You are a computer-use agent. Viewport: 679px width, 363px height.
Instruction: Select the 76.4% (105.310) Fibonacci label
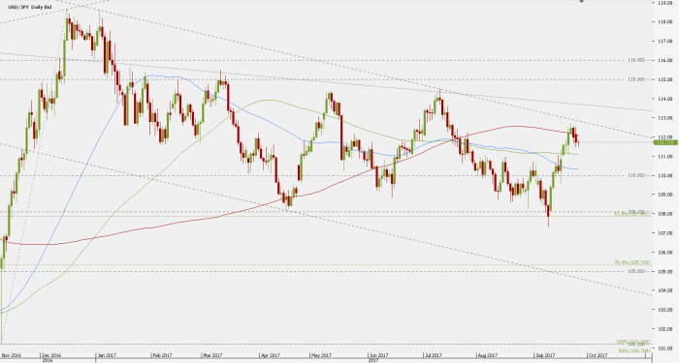(x=632, y=262)
